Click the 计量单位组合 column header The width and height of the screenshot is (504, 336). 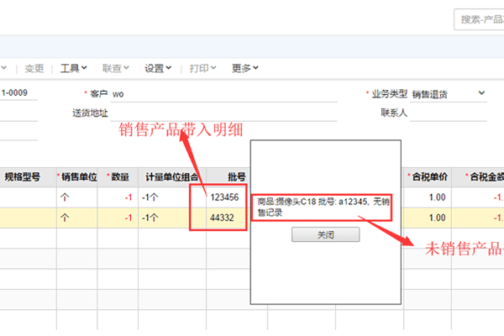[172, 176]
